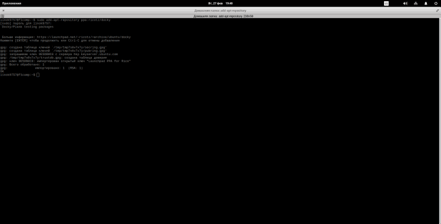Maximize the terminal window with the arrows icon
Viewport: 441px width, 224px height.
[x=437, y=11]
